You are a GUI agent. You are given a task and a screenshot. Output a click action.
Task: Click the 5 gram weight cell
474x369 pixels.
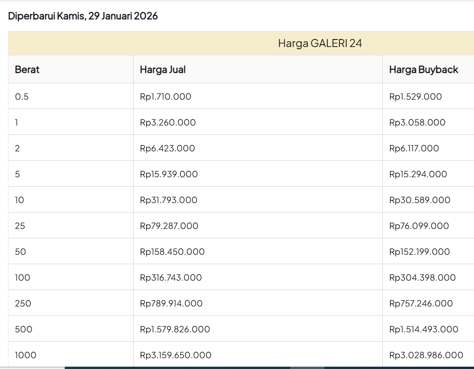coord(17,174)
